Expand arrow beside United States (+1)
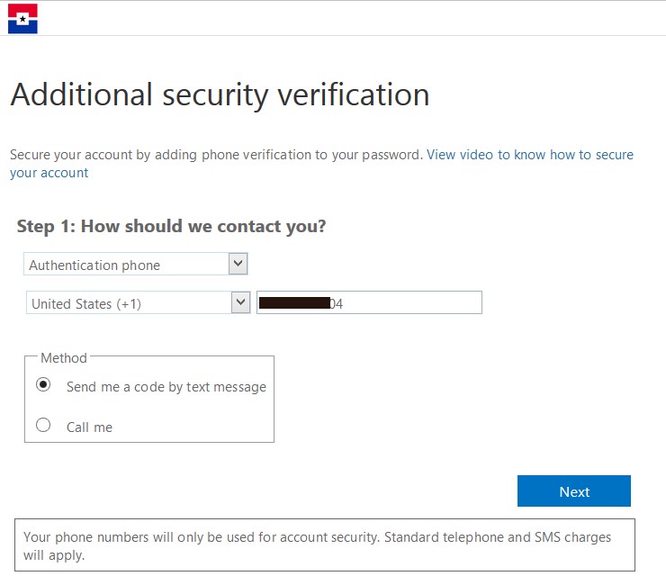Viewport: 666px width, 585px height. pos(240,302)
